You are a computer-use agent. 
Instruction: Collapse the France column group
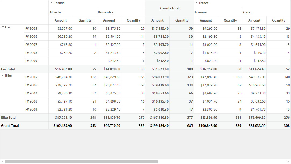pos(196,3)
